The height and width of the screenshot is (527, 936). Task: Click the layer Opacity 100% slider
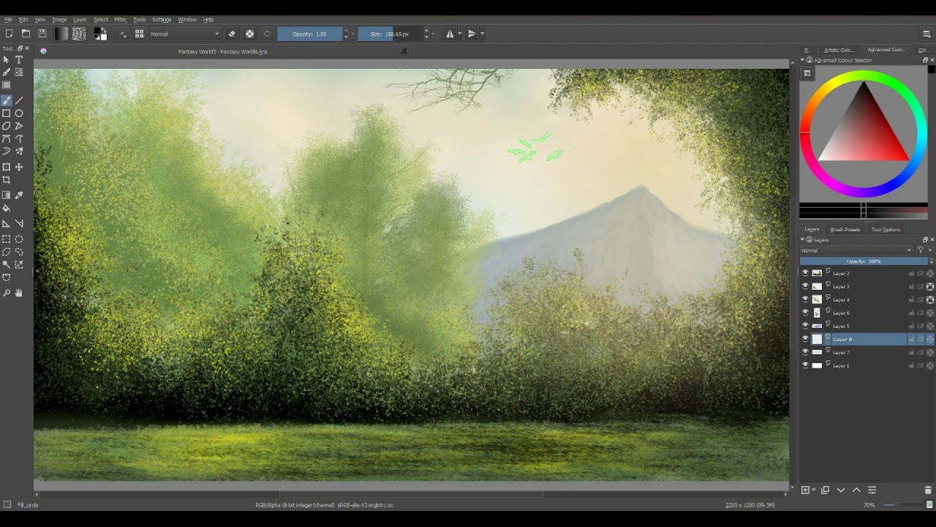(864, 261)
